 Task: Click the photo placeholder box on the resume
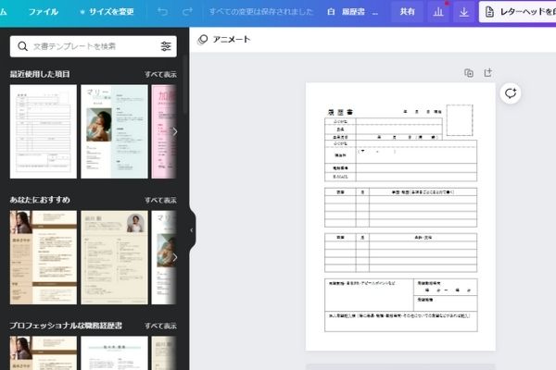click(x=460, y=120)
